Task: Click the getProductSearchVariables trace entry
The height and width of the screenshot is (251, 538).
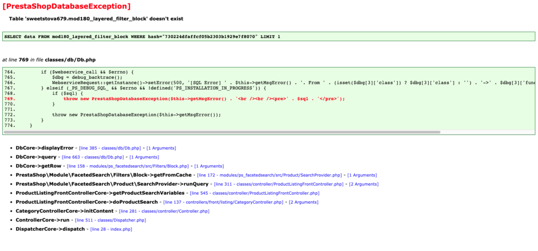Action: (x=100, y=193)
